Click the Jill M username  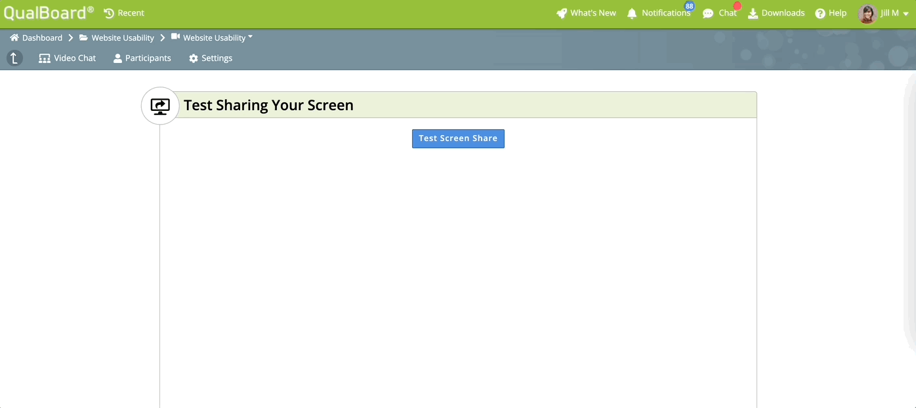(x=890, y=13)
